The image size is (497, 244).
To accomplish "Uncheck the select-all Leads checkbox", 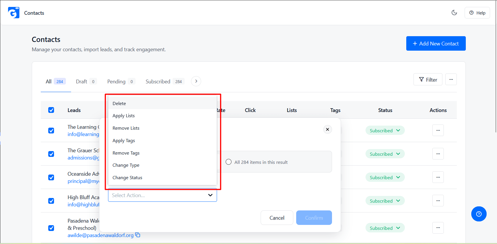I will click(51, 110).
